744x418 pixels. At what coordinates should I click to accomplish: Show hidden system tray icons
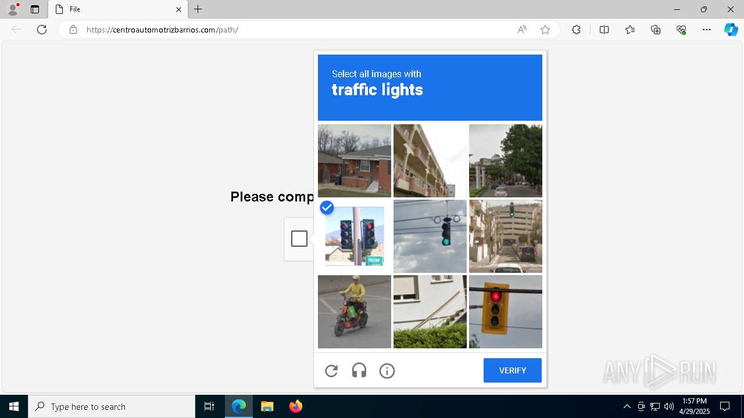(x=627, y=406)
